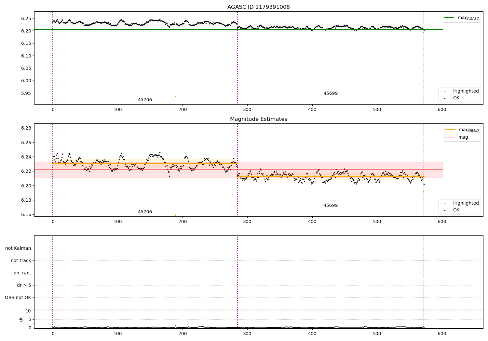Click the '5.95' y-tick in top plot

pos(26,93)
